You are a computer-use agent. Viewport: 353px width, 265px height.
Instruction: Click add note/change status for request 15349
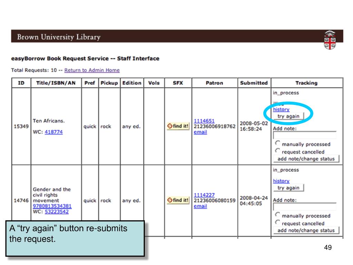pyautogui.click(x=306, y=159)
